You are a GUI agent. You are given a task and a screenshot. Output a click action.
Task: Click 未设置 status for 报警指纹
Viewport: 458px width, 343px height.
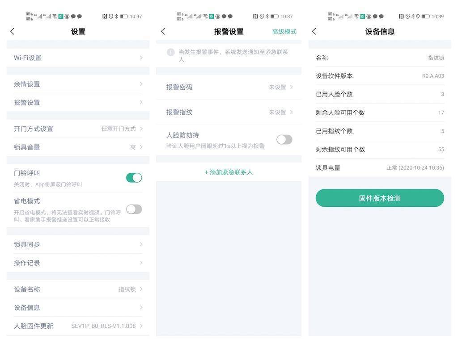tap(277, 112)
